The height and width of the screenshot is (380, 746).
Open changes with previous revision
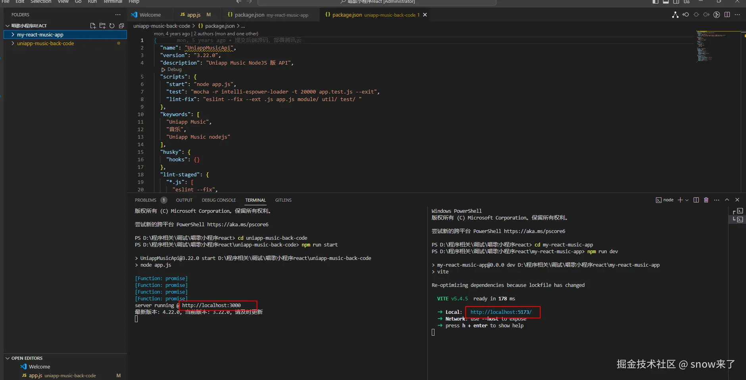point(686,15)
